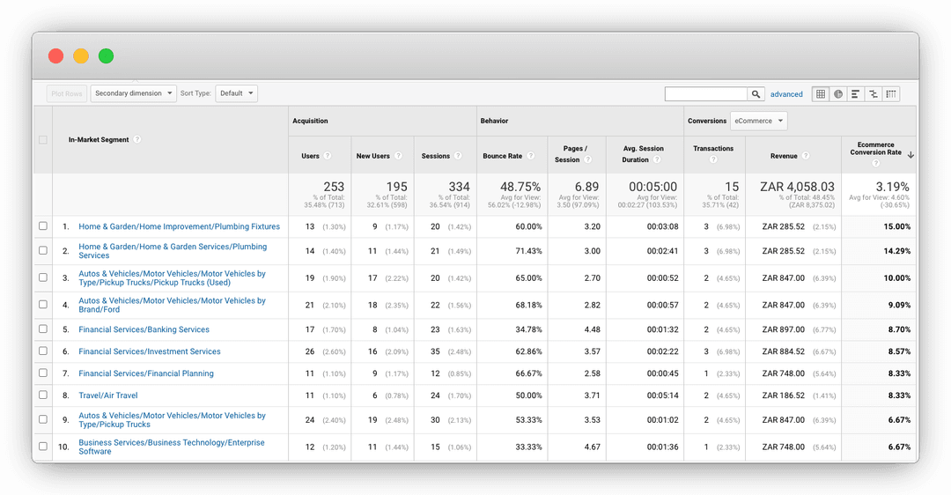
Task: Sort by the Users column header
Action: coord(310,156)
